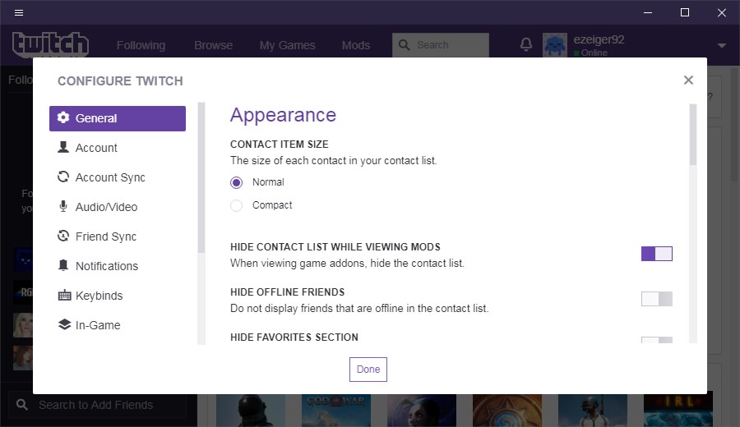
Task: Close the Configure Twitch dialog
Action: (688, 80)
